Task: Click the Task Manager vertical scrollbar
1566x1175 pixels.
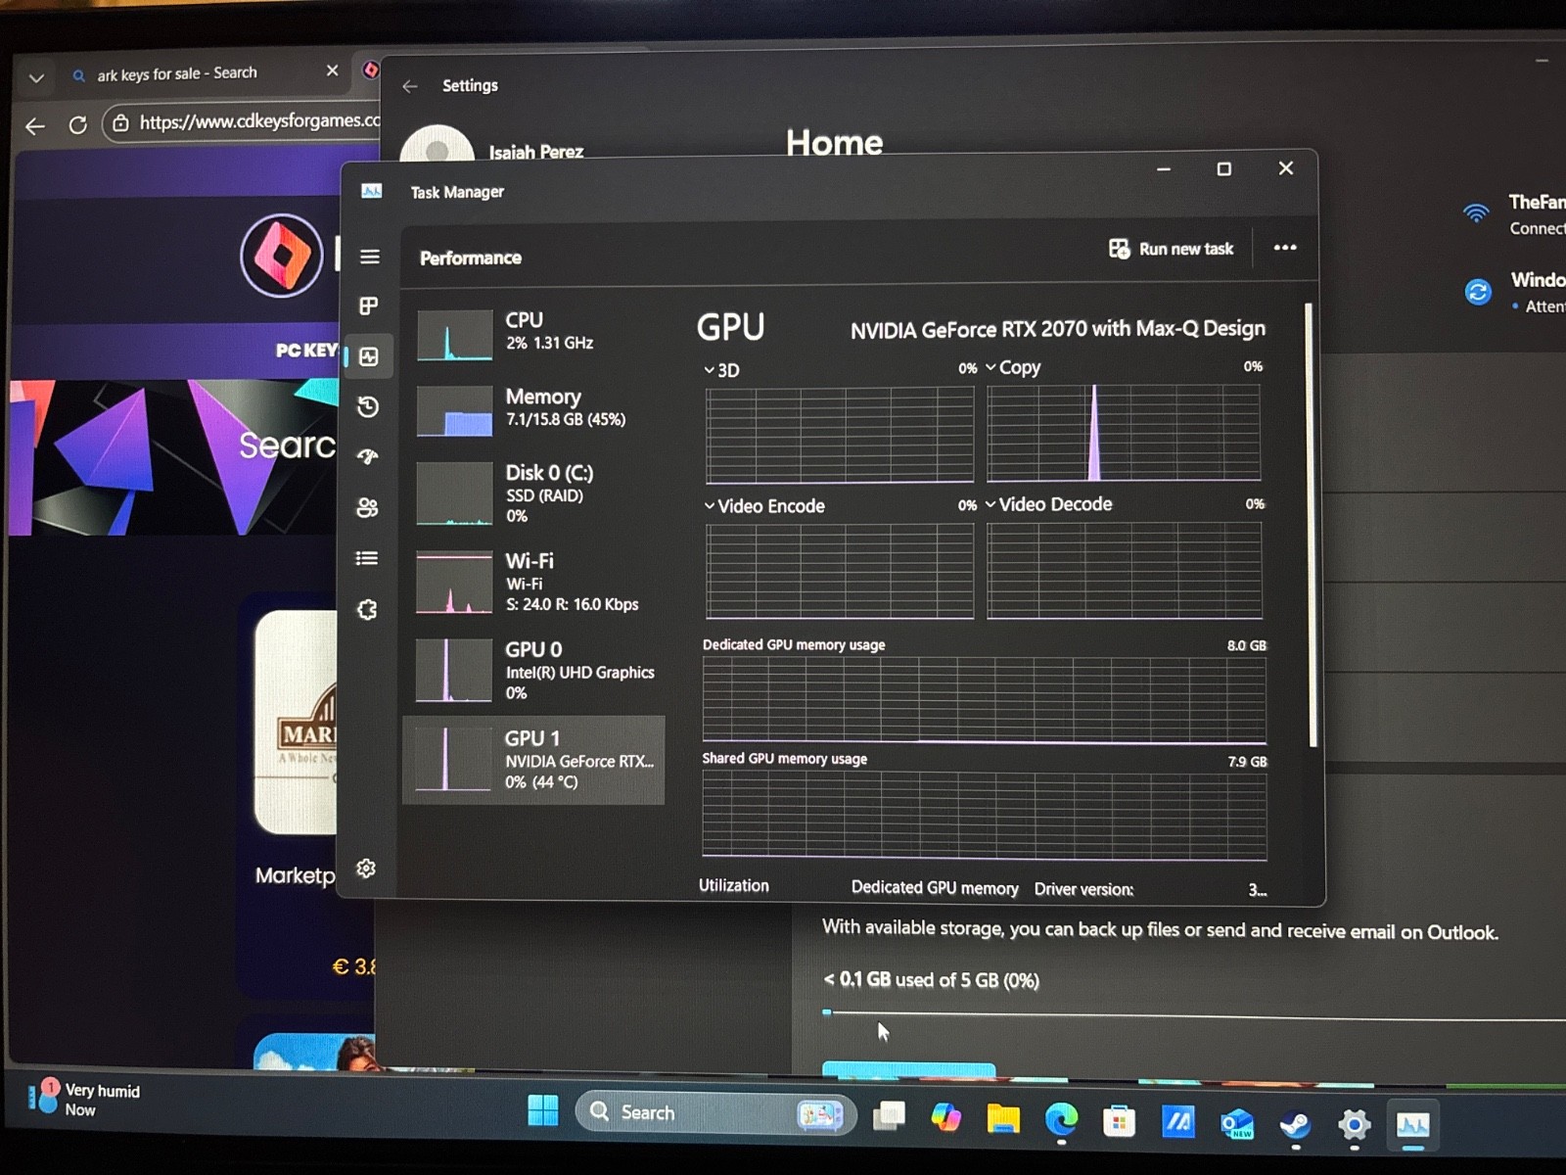Action: click(x=1311, y=524)
